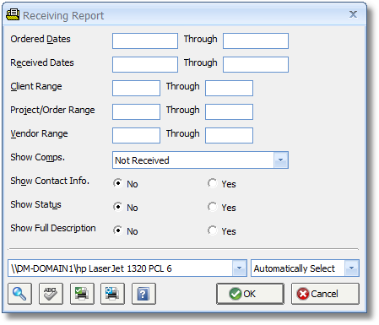Image resolution: width=379 pixels, height=325 pixels.
Task: Select No for Show Full Description
Action: [117, 230]
